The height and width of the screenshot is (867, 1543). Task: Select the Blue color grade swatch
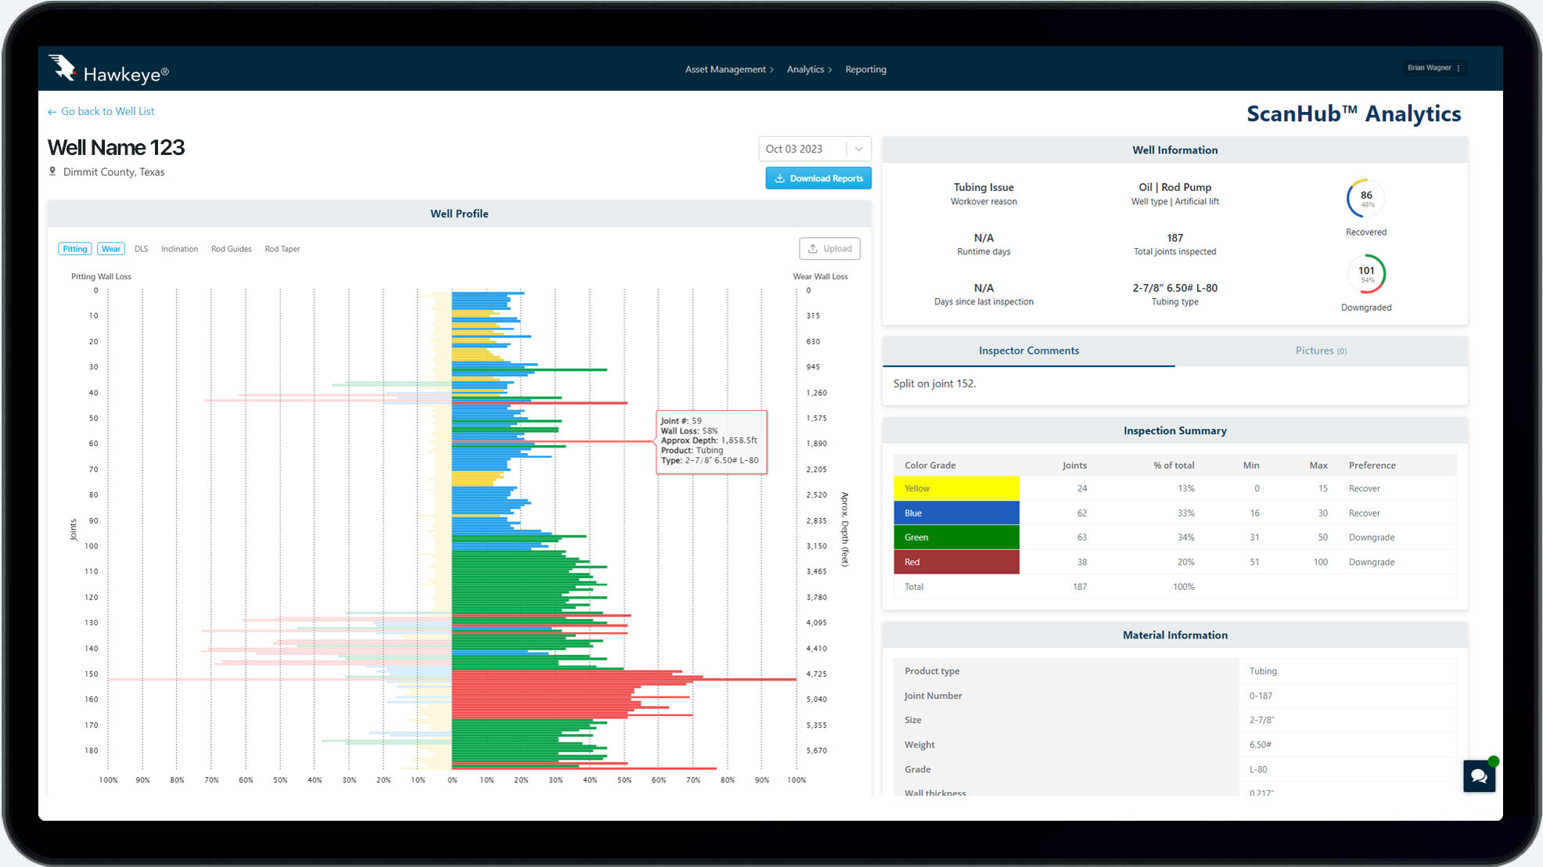[x=956, y=513]
